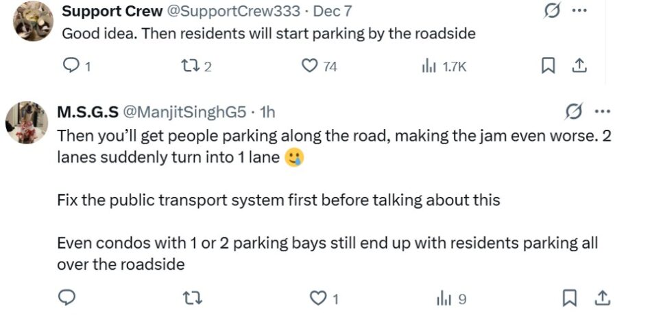This screenshot has width=650, height=322.
Task: Share Support Crew's tweet
Action: [579, 66]
